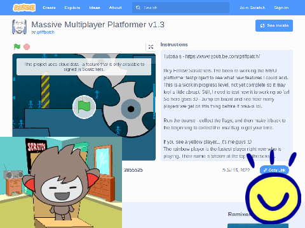
Task: Open the griffpatch author link
Action: [x=46, y=32]
